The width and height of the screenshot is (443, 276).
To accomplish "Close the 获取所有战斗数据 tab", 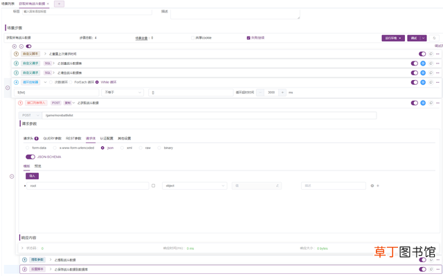I will (x=48, y=4).
